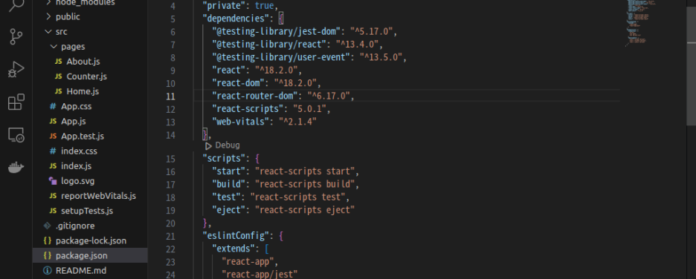Open the Remote Explorer view
This screenshot has height=279, width=696.
point(16,134)
